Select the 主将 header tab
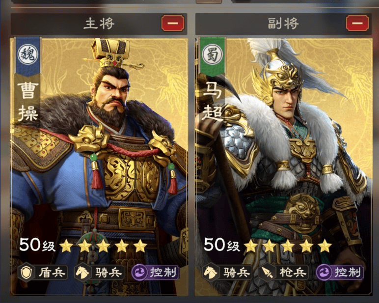Image resolution: width=379 pixels, height=303 pixels. pyautogui.click(x=99, y=24)
